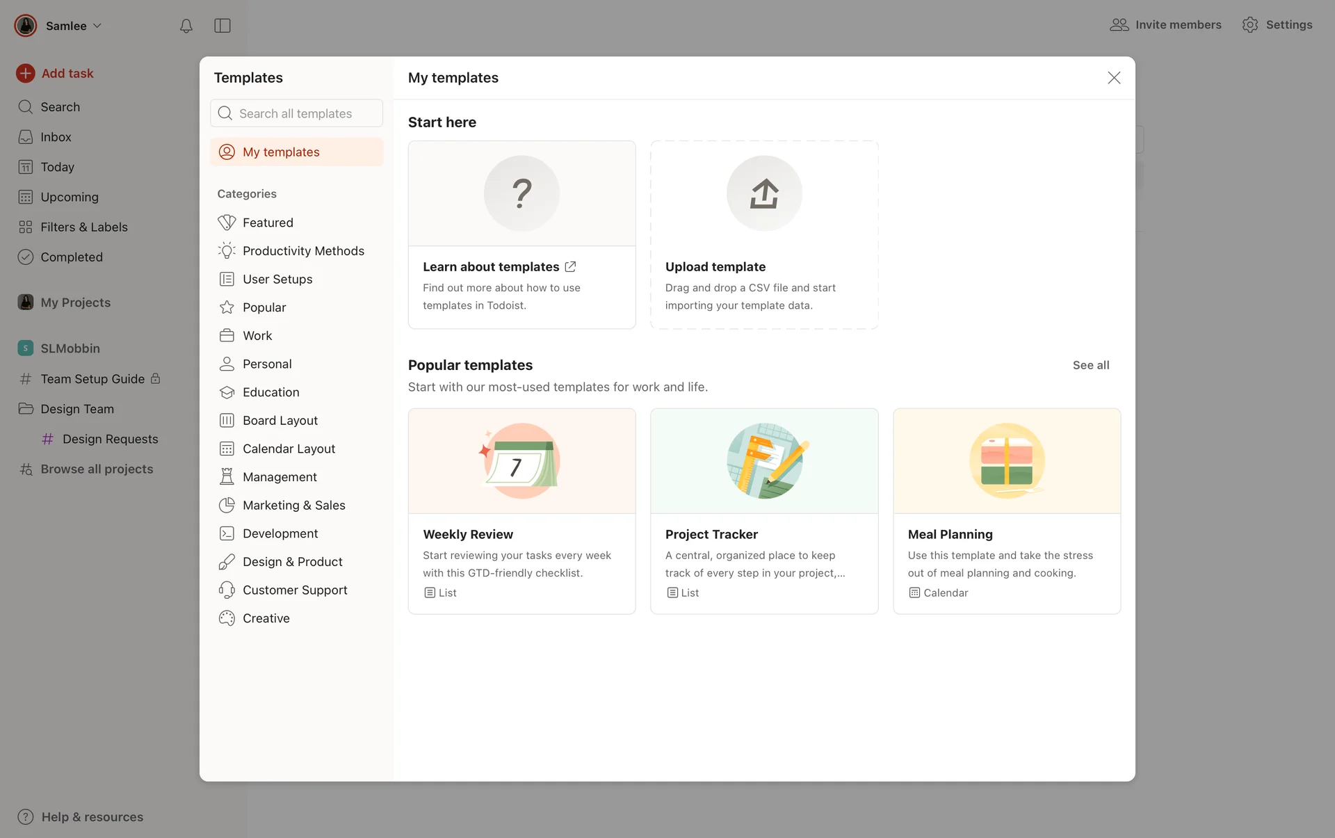Expand the Design Team folder
1335x838 pixels.
click(76, 409)
